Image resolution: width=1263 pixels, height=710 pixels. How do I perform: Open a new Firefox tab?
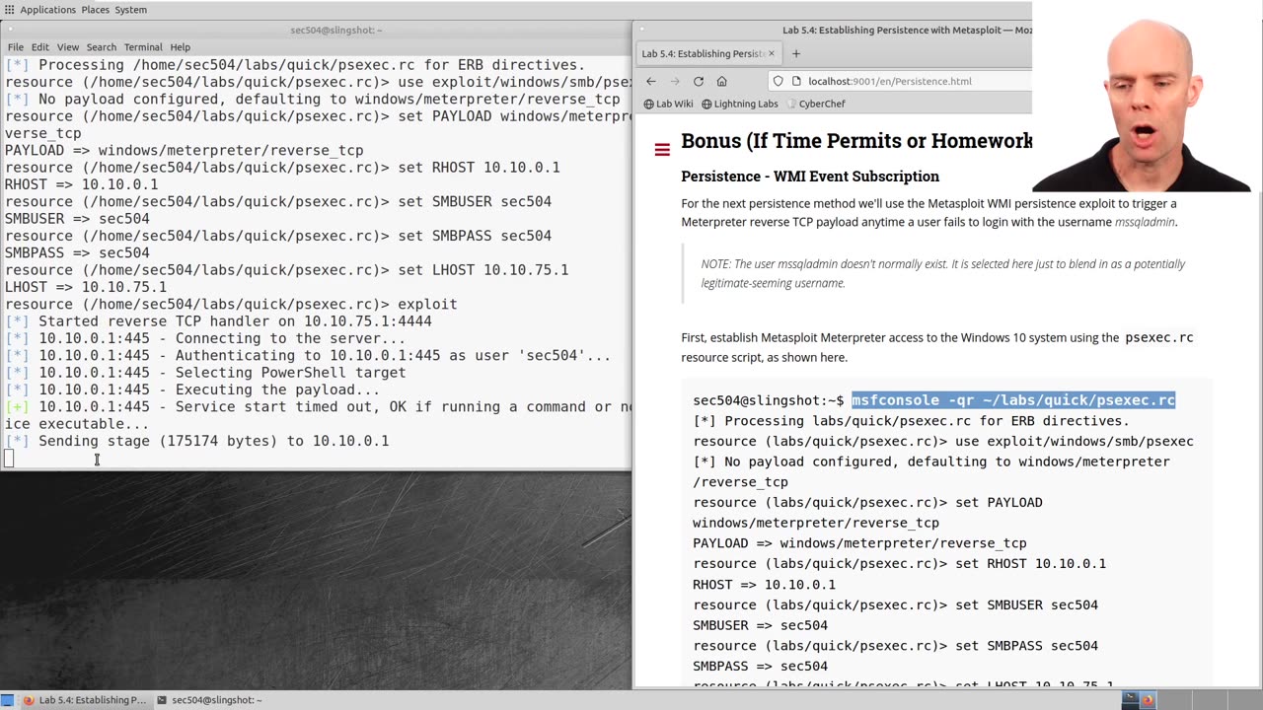[x=796, y=53]
